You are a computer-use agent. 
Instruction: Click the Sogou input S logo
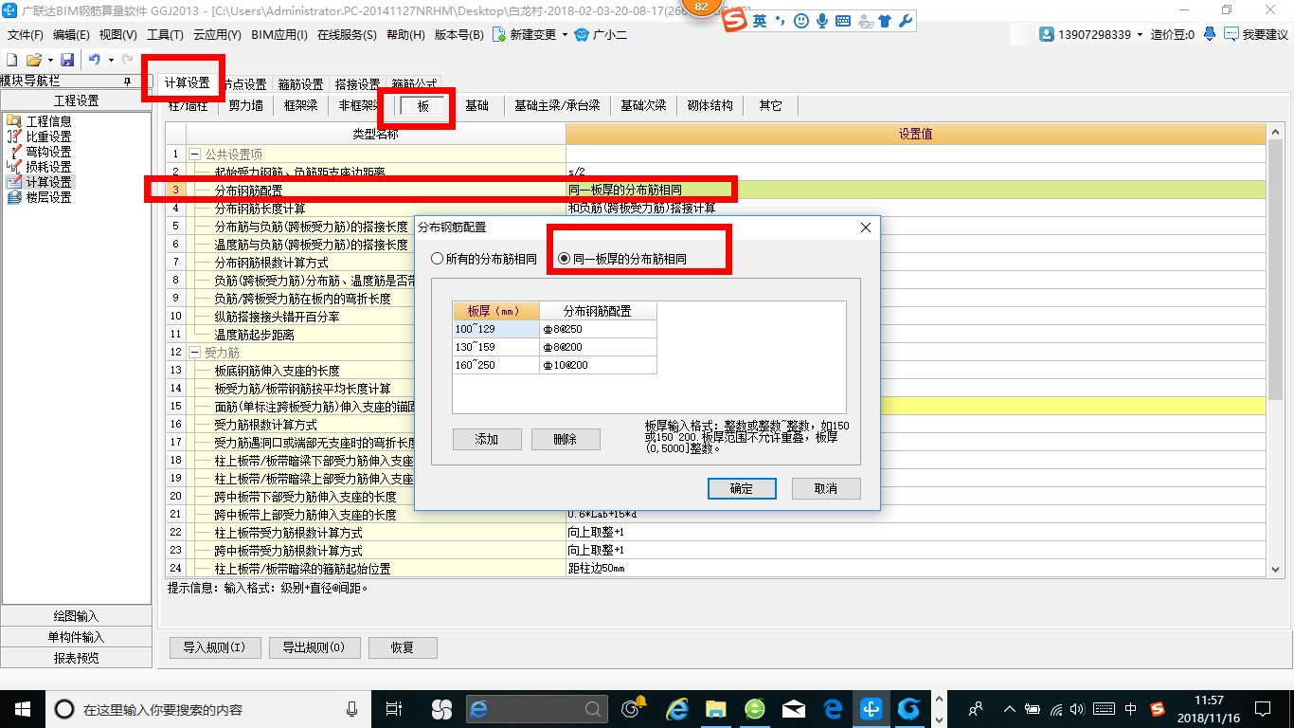(735, 21)
